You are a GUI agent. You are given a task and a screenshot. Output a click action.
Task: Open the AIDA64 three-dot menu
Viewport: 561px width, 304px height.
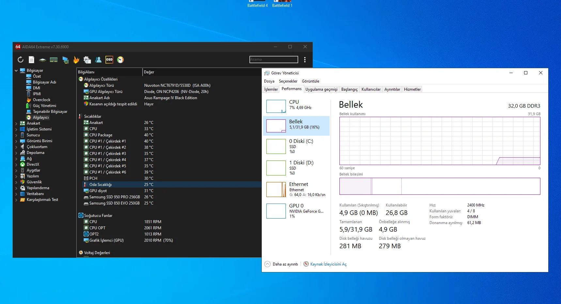(x=305, y=60)
